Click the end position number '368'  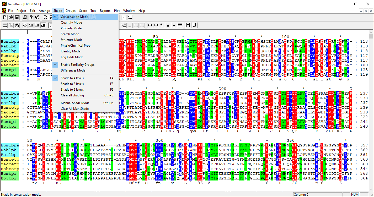click(x=364, y=174)
